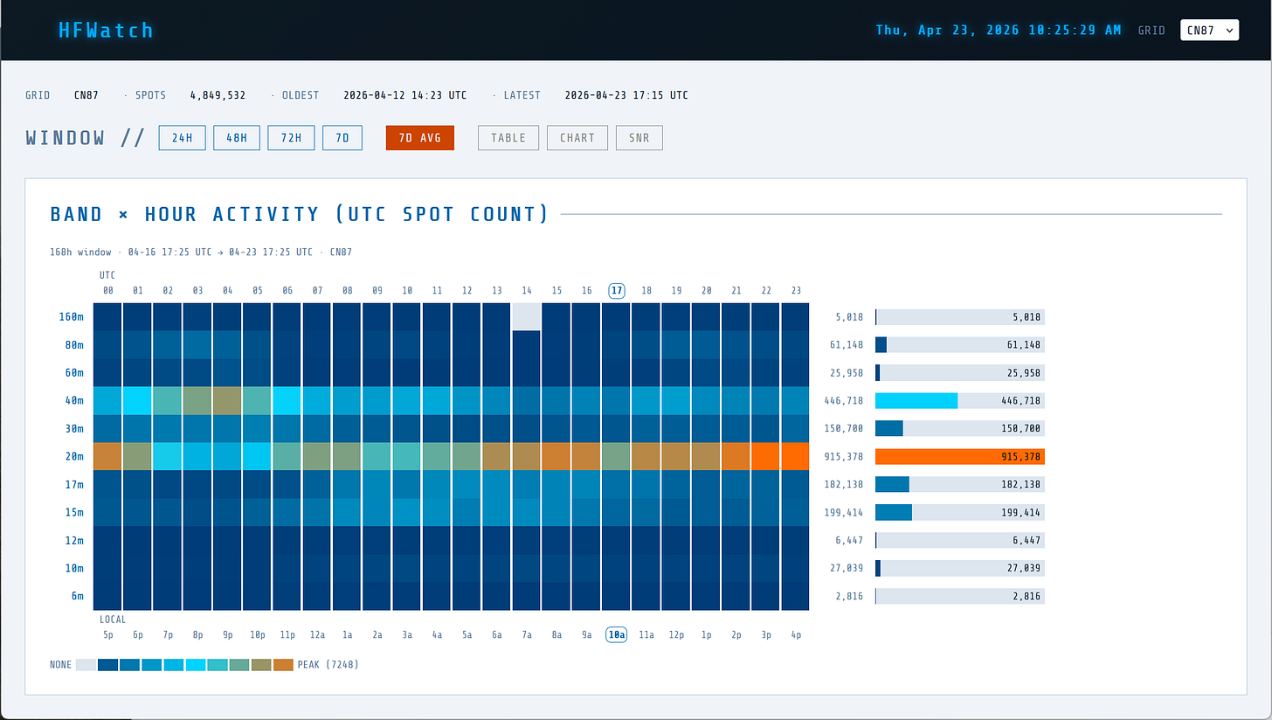This screenshot has height=720, width=1272.
Task: Select the 20m band row label
Action: pos(73,456)
